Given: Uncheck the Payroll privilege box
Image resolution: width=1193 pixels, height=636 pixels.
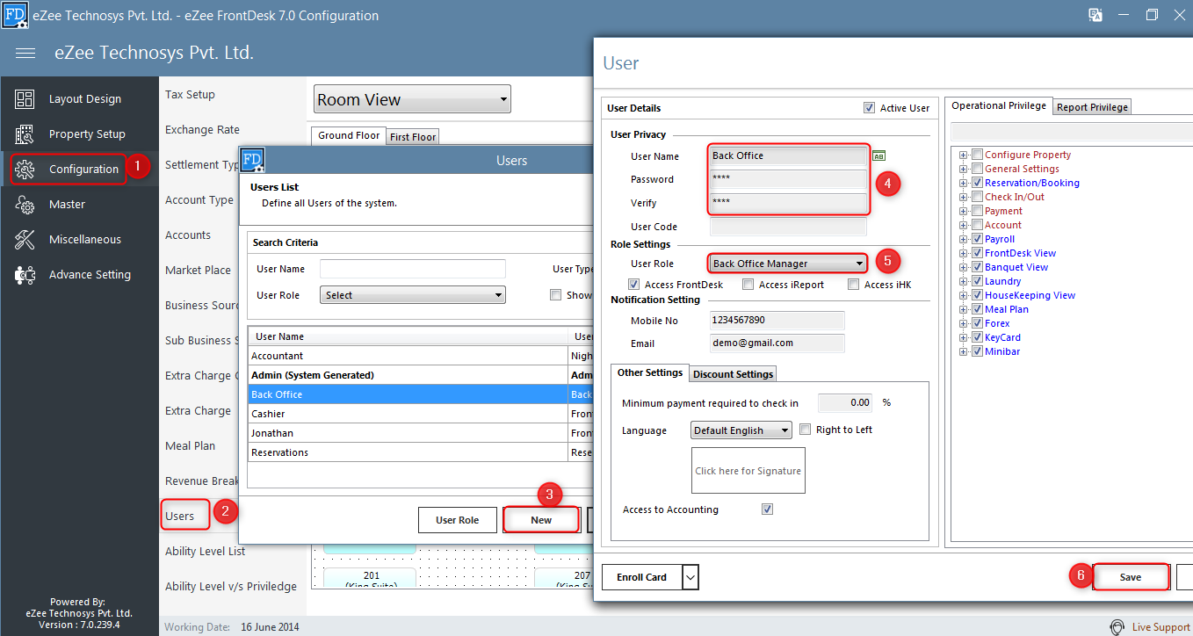Looking at the screenshot, I should coord(977,239).
